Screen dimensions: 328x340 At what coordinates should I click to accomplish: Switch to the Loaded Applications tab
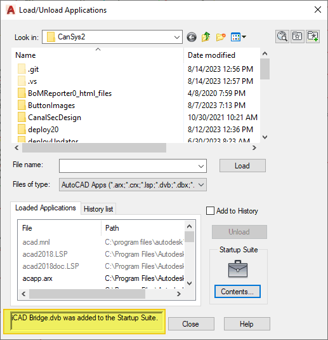(46, 208)
